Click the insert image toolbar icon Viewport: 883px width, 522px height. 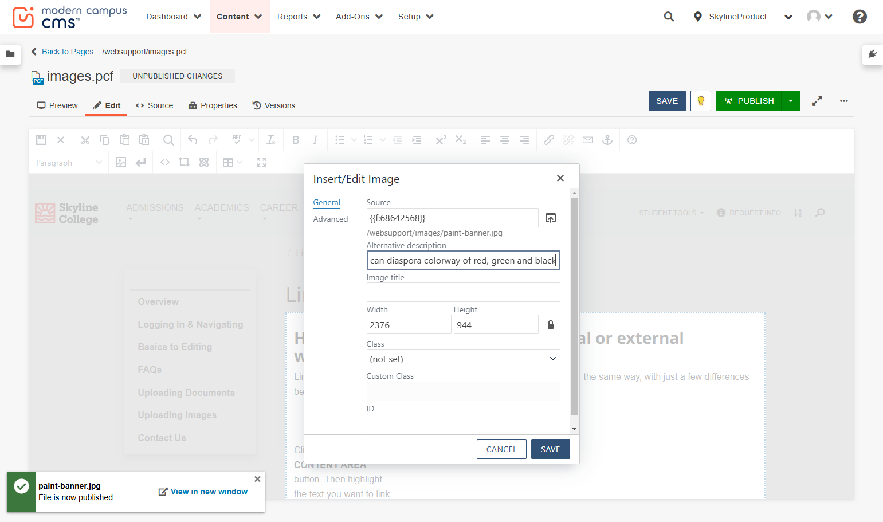(x=121, y=162)
